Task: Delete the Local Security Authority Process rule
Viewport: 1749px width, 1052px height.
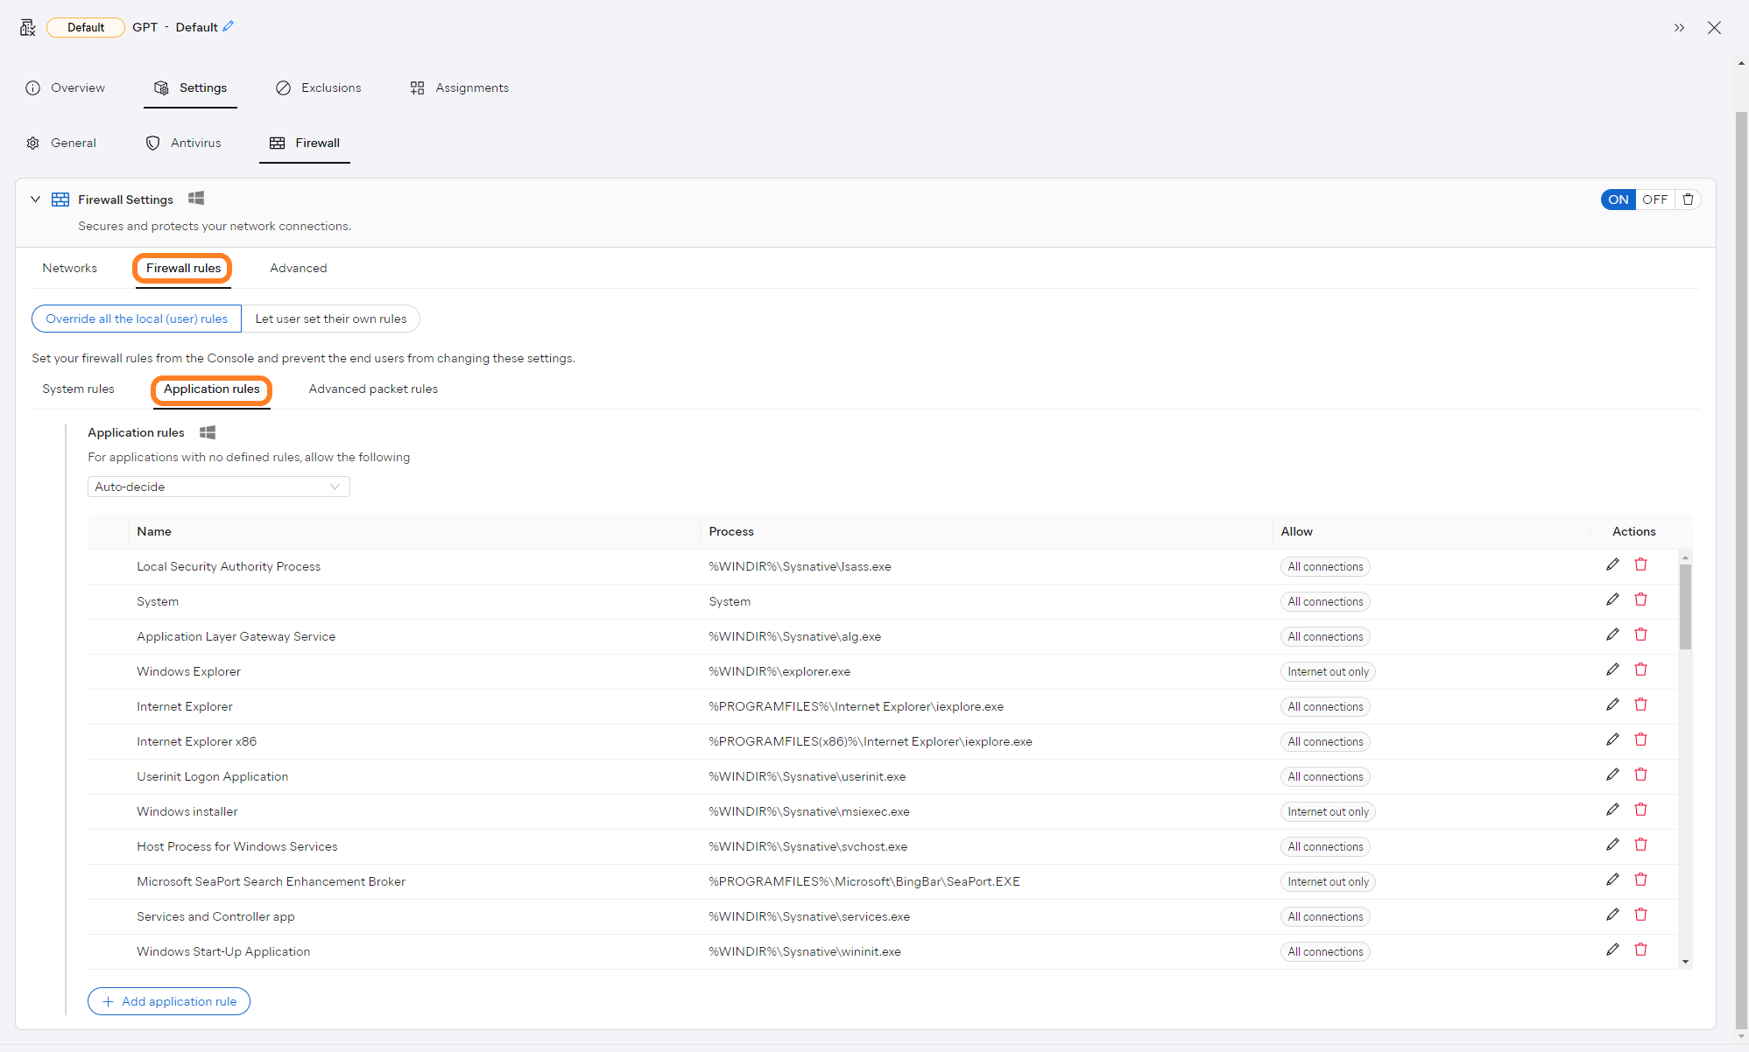Action: (x=1640, y=565)
